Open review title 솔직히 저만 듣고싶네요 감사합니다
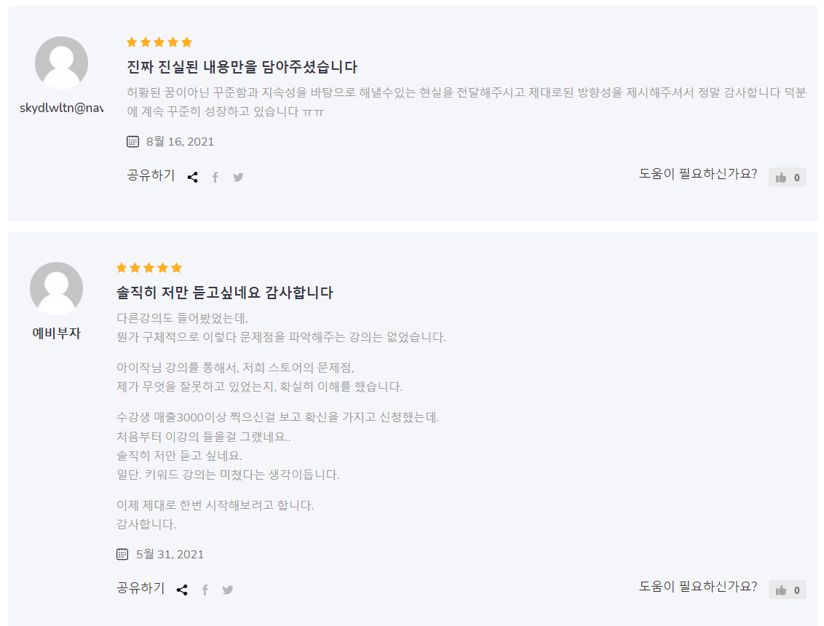 point(225,293)
